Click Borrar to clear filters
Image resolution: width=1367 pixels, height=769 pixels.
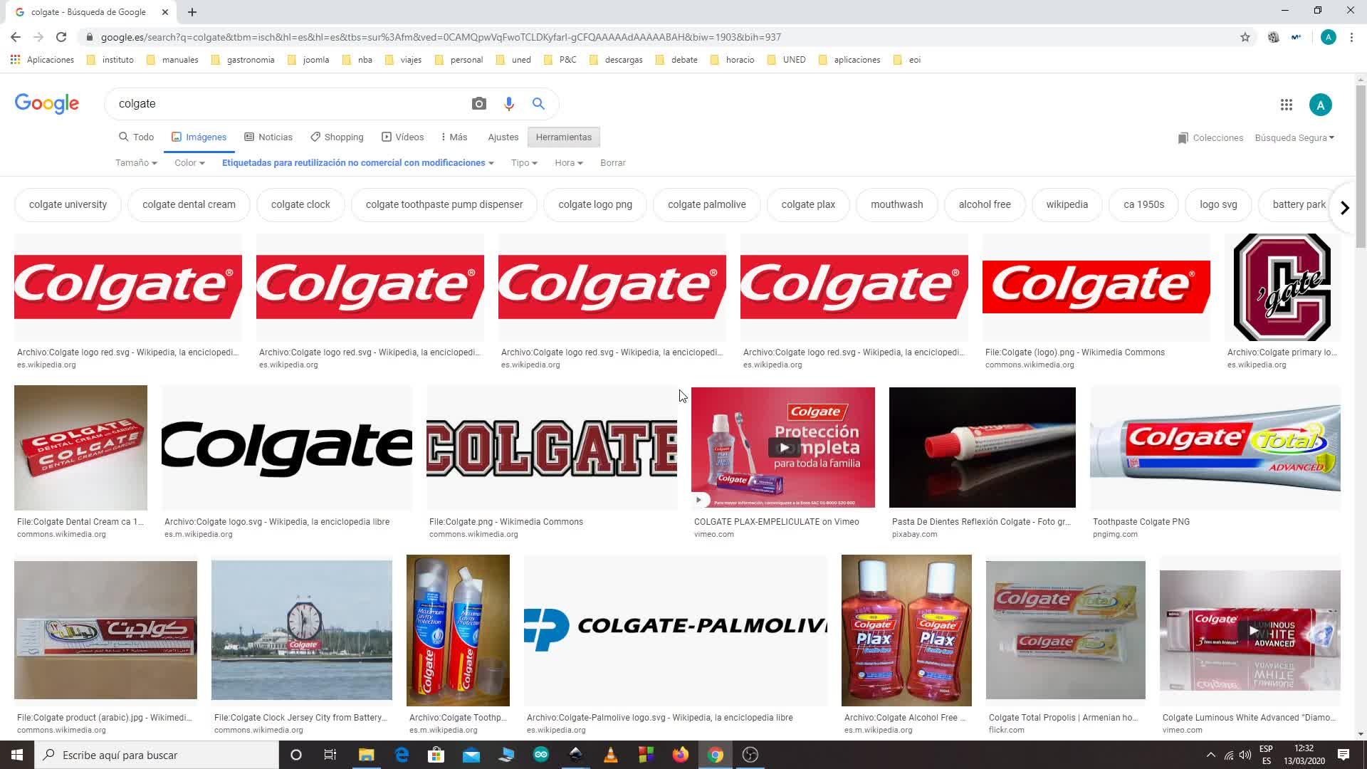(612, 163)
